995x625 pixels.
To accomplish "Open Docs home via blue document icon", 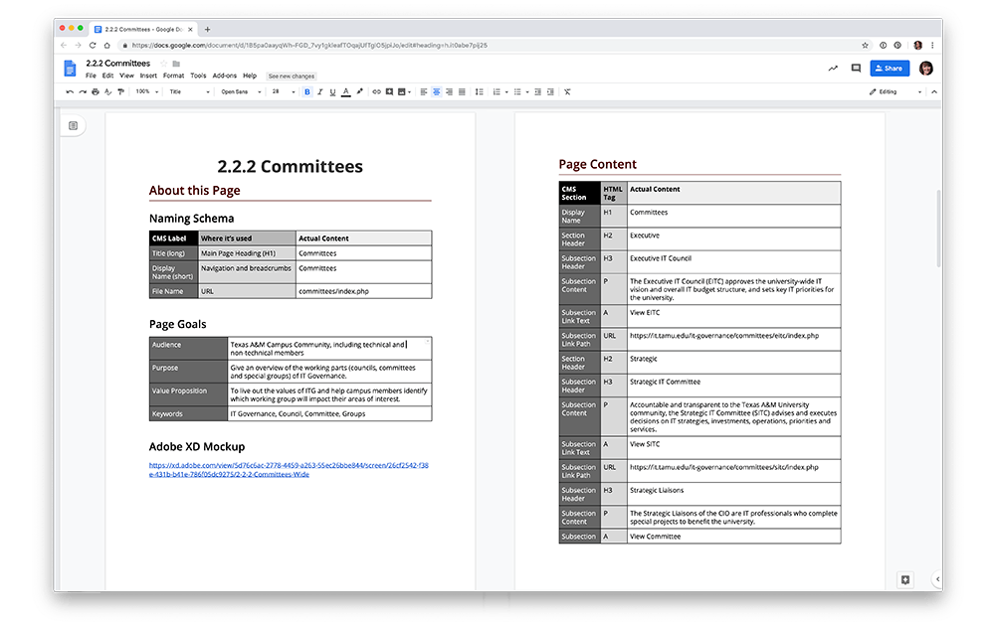I will pyautogui.click(x=70, y=68).
